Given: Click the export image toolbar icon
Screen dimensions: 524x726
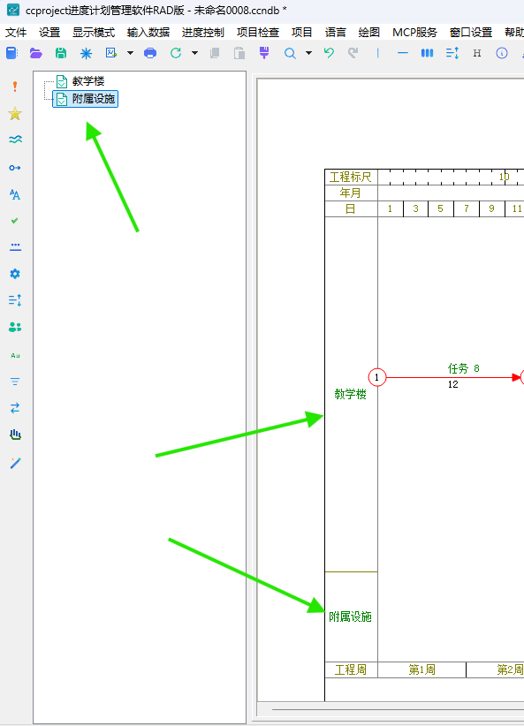Looking at the screenshot, I should coord(111,53).
